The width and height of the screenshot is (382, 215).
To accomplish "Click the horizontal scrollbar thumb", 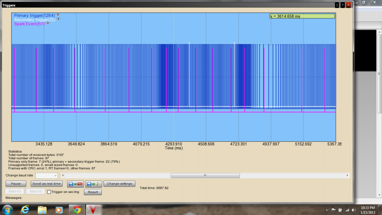I will pyautogui.click(x=205, y=175).
